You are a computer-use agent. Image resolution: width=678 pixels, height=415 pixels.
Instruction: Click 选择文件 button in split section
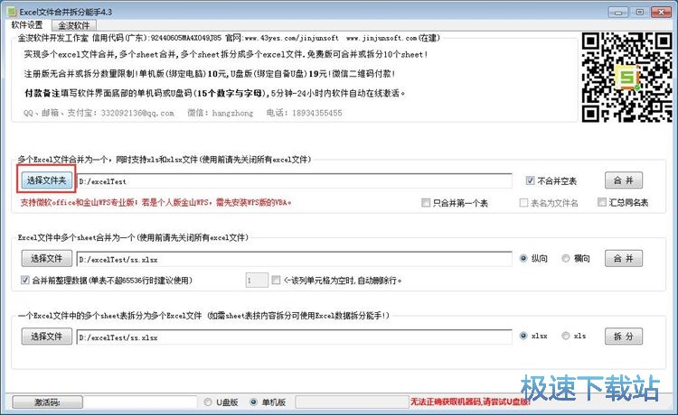pos(47,337)
